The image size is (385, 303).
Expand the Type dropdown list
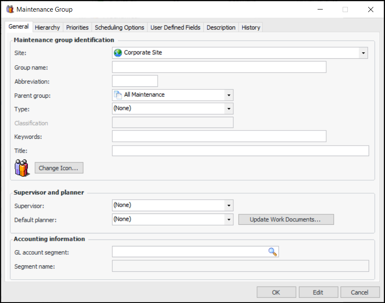[229, 108]
